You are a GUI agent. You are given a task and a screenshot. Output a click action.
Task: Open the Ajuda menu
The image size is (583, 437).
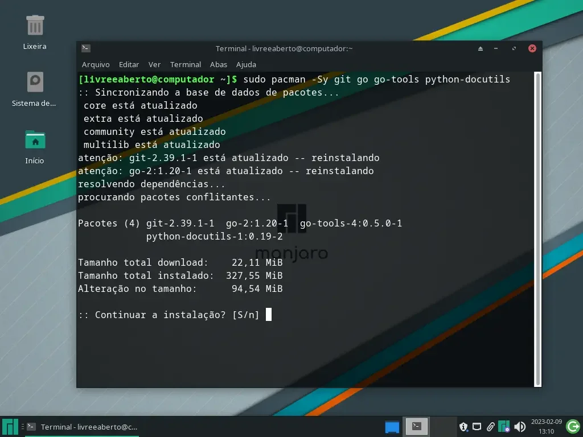click(x=246, y=65)
